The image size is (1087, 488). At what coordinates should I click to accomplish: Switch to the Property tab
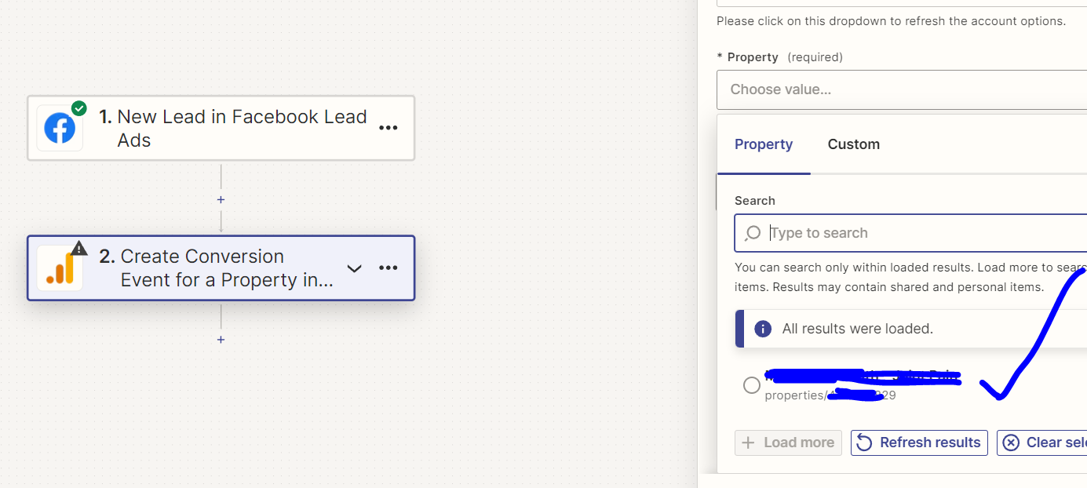[764, 144]
